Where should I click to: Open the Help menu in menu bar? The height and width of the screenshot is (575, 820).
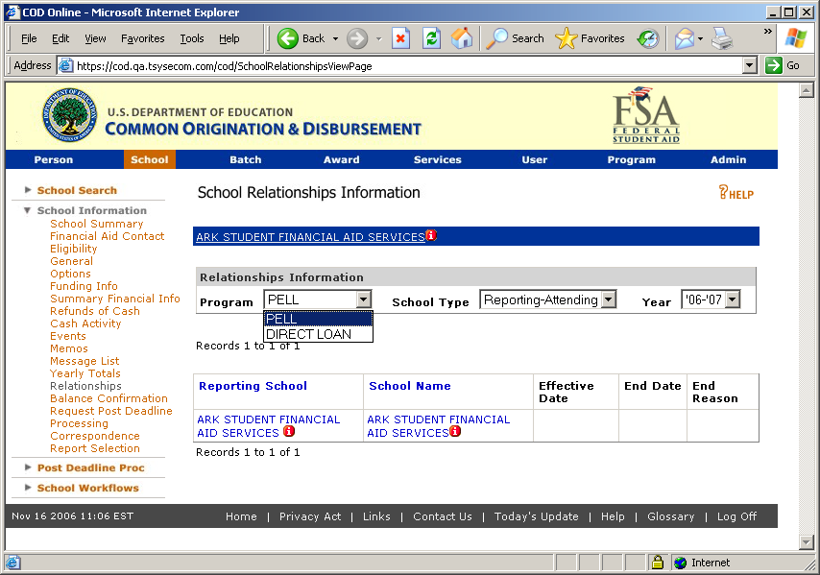pyautogui.click(x=229, y=38)
